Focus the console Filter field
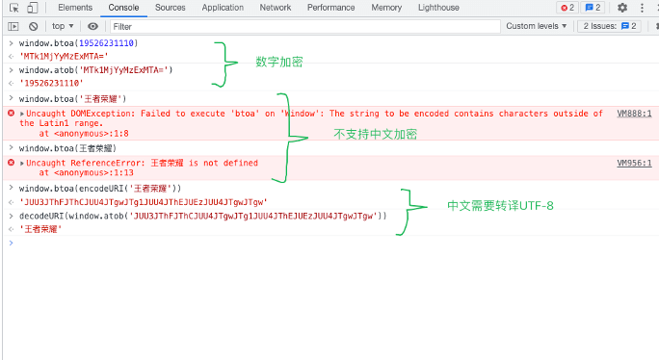Viewport: 659px width, 360px height. click(305, 26)
